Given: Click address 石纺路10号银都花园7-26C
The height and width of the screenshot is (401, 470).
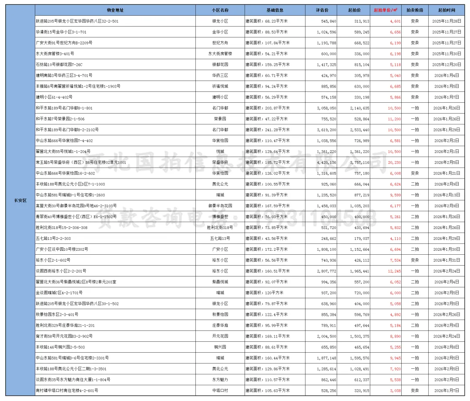Looking at the screenshot, I should click(x=59, y=64).
